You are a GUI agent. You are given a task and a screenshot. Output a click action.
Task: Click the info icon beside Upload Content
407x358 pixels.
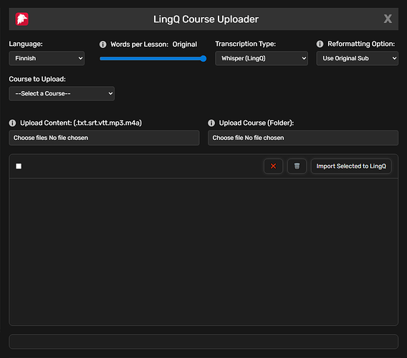12,123
